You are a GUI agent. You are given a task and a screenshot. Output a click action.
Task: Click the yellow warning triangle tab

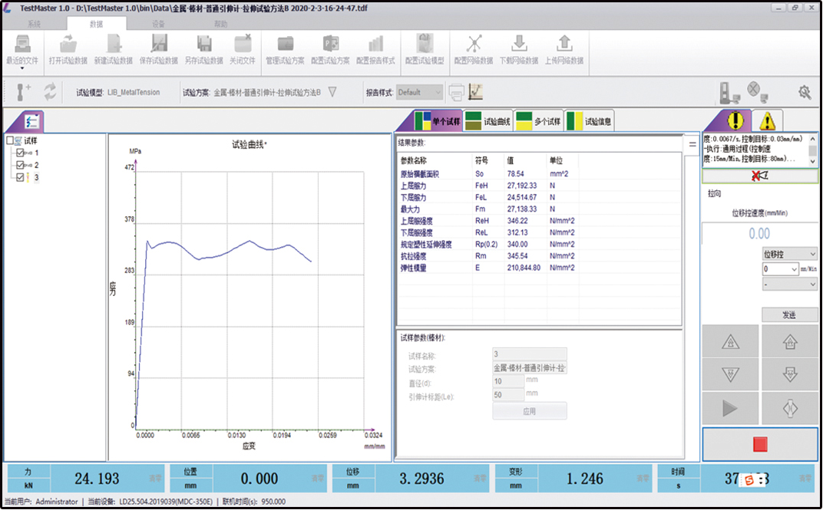click(x=767, y=121)
